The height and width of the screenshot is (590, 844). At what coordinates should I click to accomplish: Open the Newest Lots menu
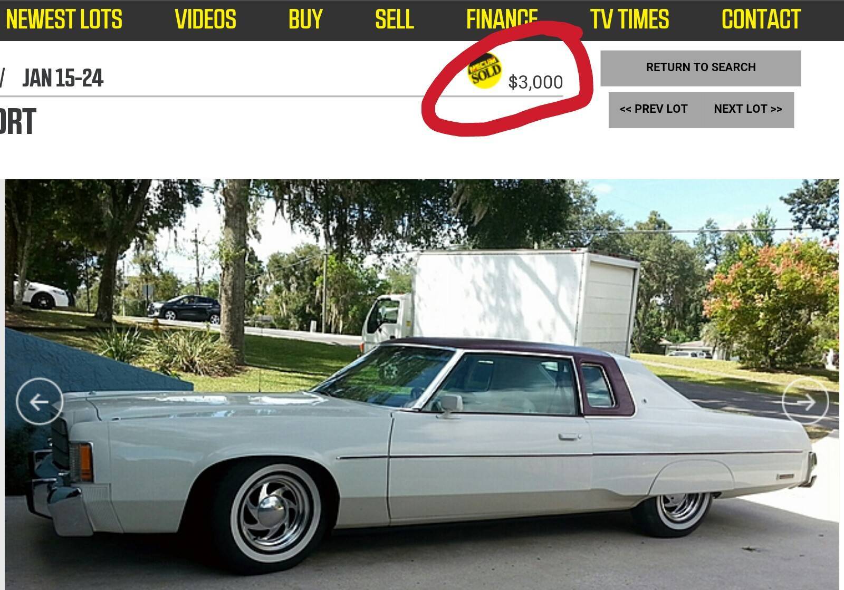click(64, 20)
